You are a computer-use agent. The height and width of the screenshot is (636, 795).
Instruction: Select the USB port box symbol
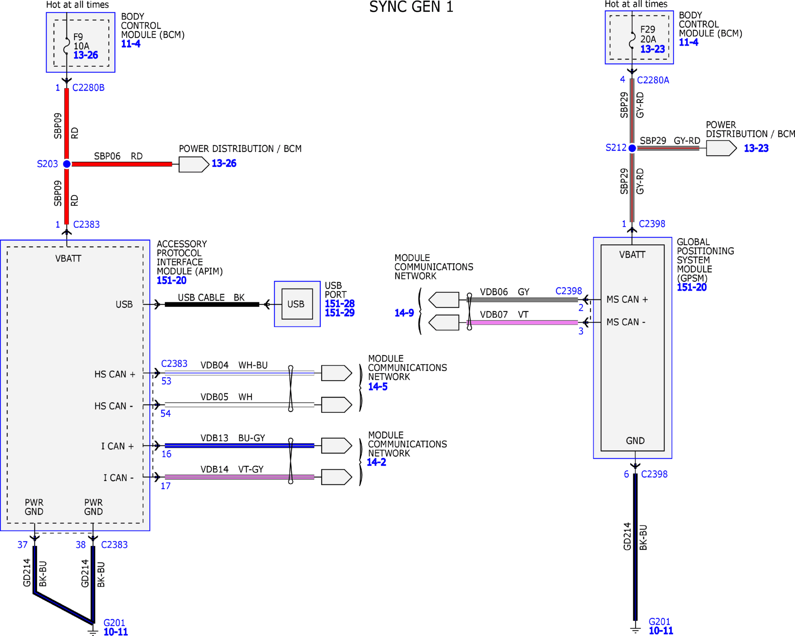(x=297, y=304)
